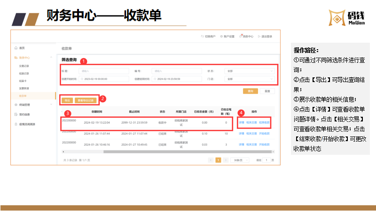The width and height of the screenshot is (376, 211).
Task: Collapse the 财务中心 sidebar menu
Action: tap(51, 57)
